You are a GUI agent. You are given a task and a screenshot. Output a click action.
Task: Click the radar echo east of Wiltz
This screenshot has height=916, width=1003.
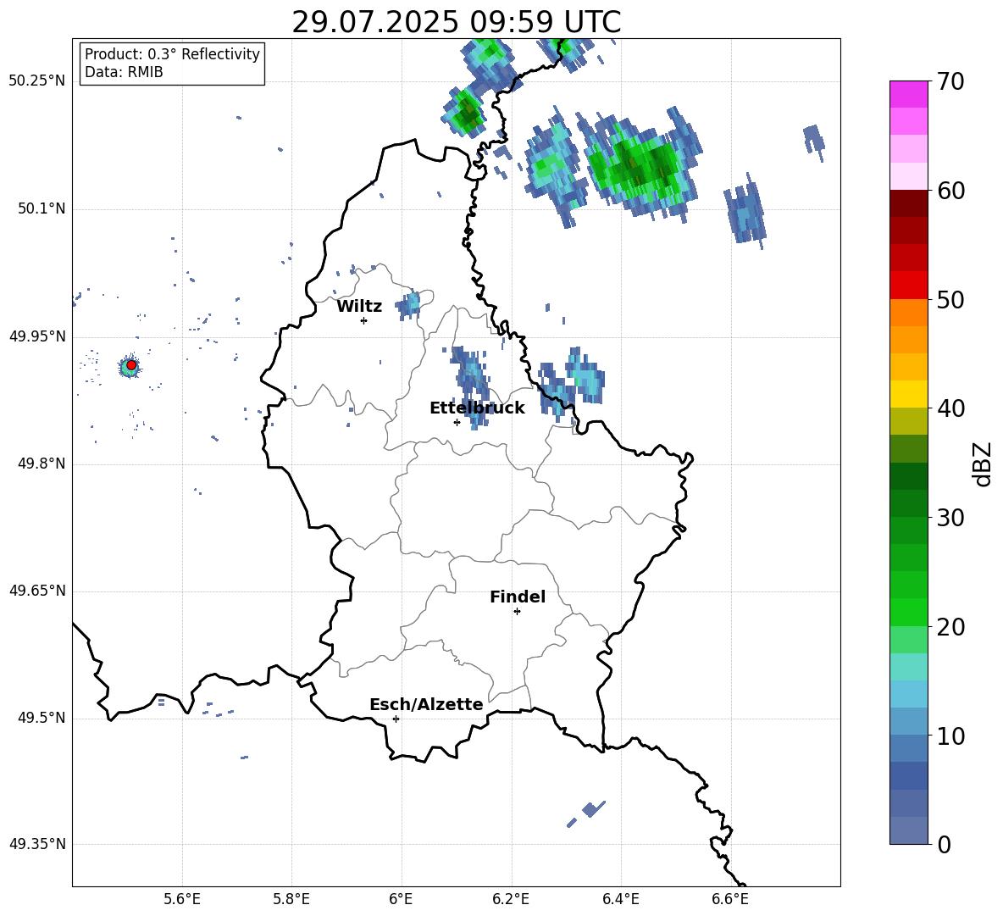pyautogui.click(x=409, y=305)
